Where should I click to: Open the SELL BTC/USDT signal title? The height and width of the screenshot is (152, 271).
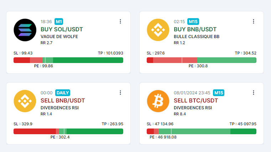click(x=196, y=100)
